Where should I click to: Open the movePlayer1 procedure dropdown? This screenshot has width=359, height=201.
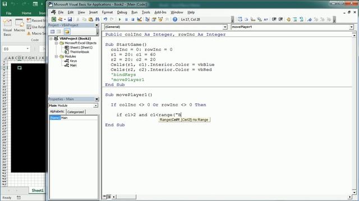coord(352,27)
